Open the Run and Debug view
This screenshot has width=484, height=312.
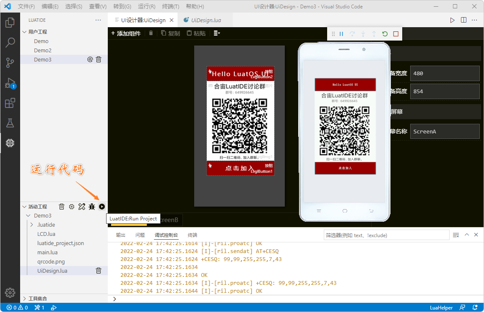pyautogui.click(x=10, y=83)
